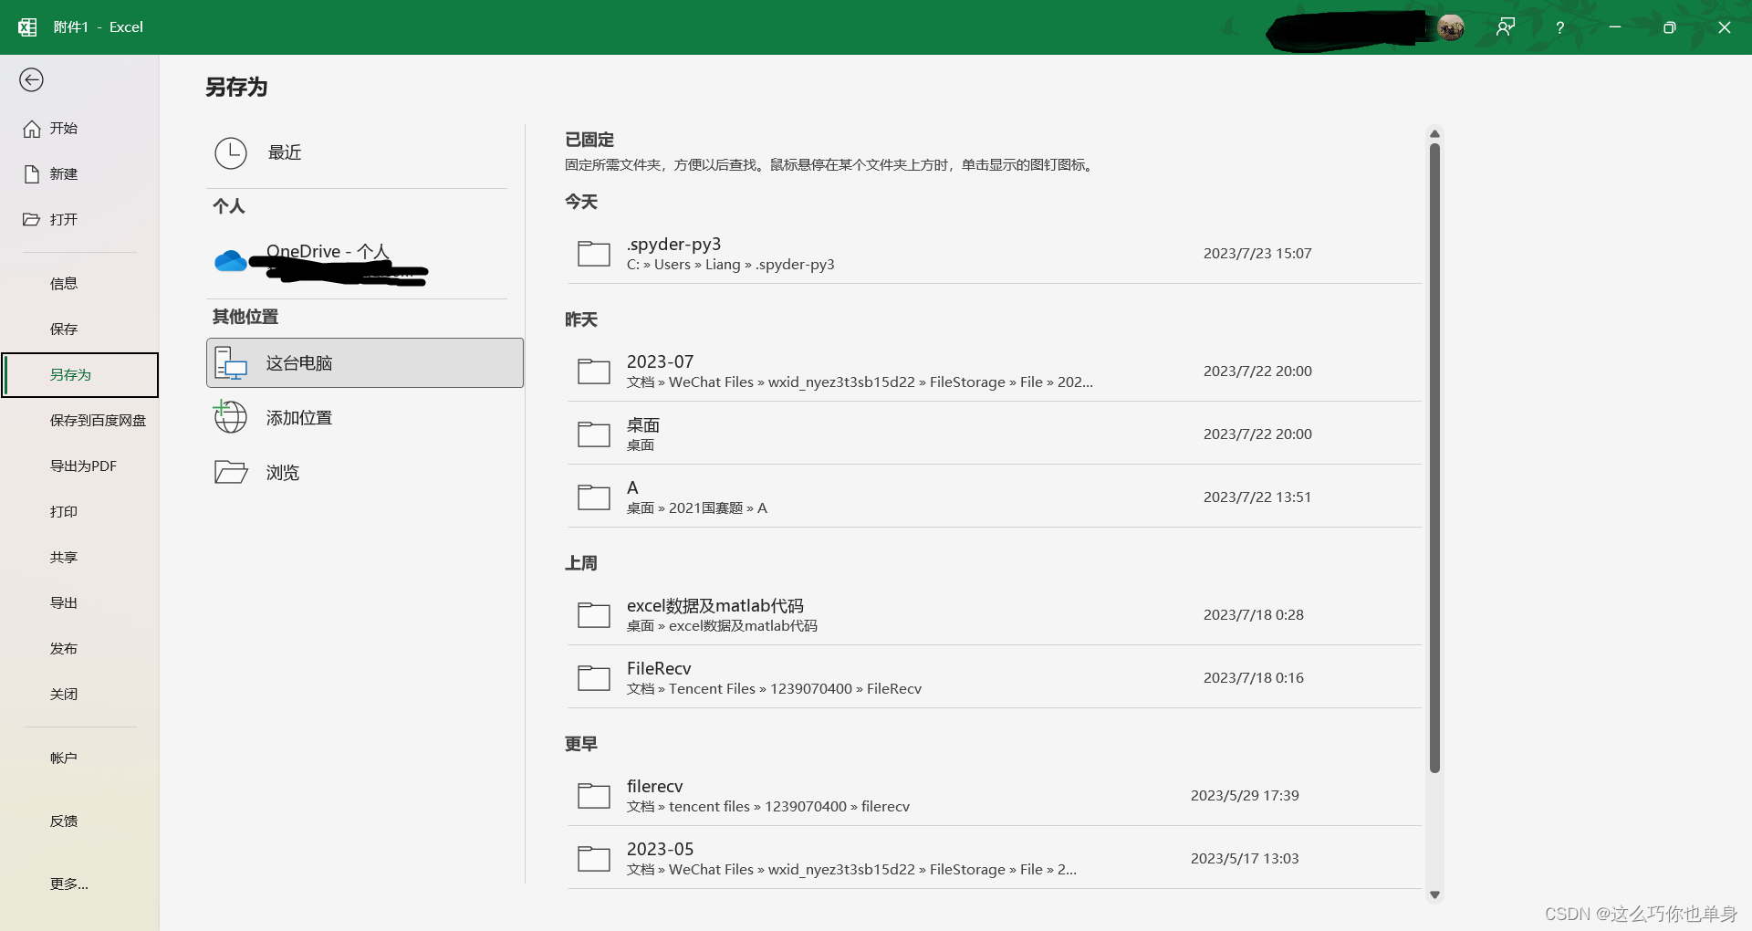
Task: Open the .spyder-py3 folder entry
Action: tap(821, 254)
